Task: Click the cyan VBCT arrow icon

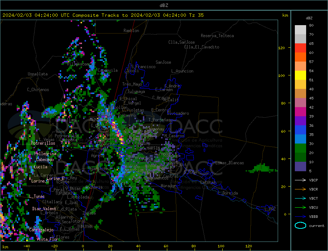Action: [x=300, y=198]
